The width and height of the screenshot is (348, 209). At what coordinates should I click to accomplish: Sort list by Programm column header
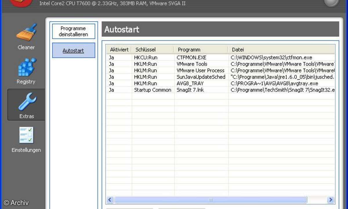click(x=201, y=50)
